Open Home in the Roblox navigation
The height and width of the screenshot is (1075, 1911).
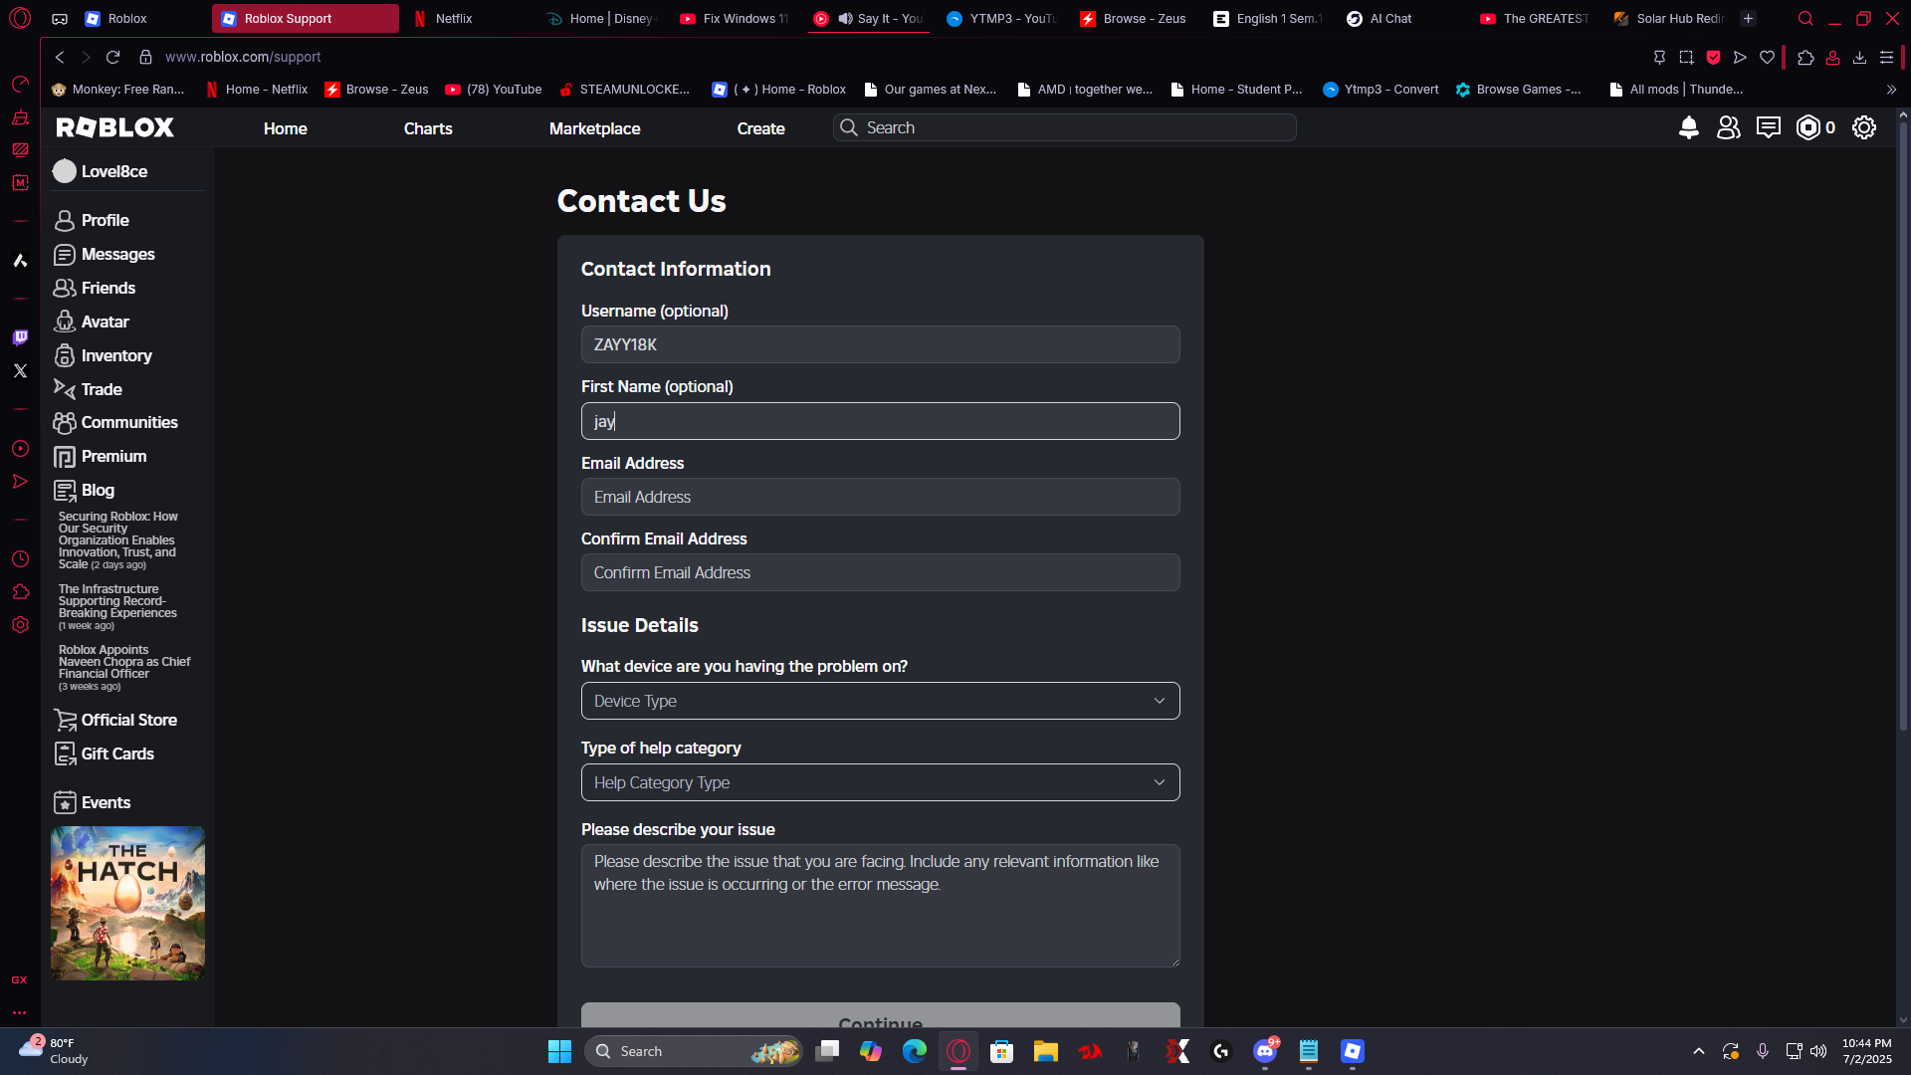[285, 128]
